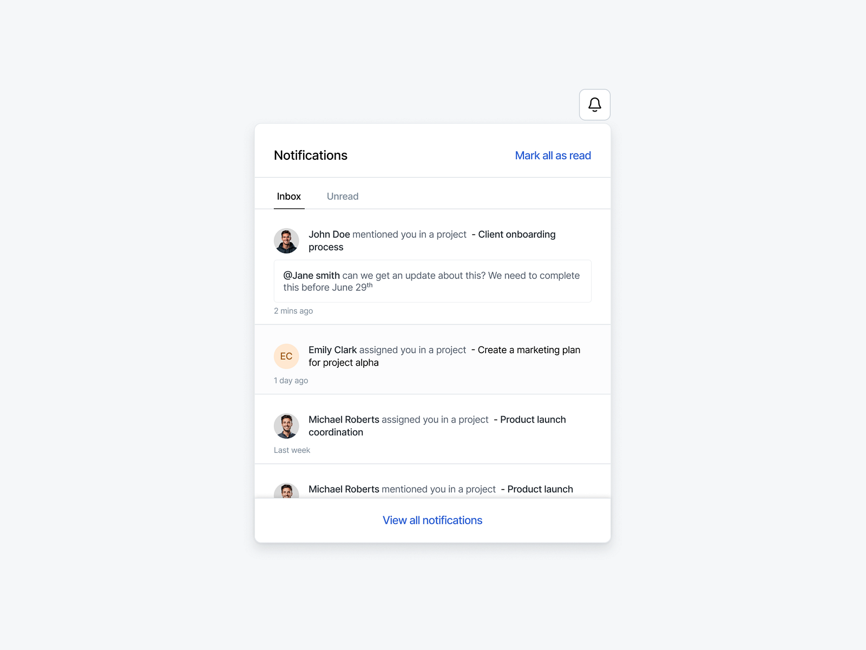Screen dimensions: 866x650
Task: Click Michael Roberts' profile picture
Action: tap(286, 426)
